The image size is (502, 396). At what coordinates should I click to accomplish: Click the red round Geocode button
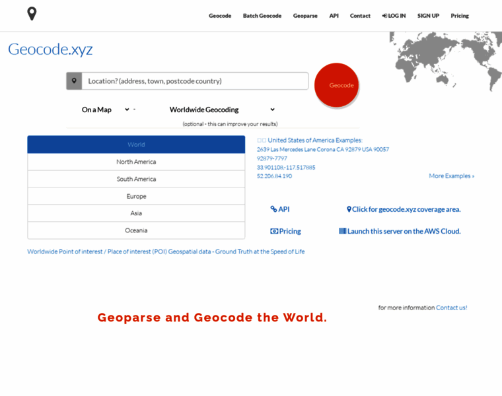[x=336, y=85]
